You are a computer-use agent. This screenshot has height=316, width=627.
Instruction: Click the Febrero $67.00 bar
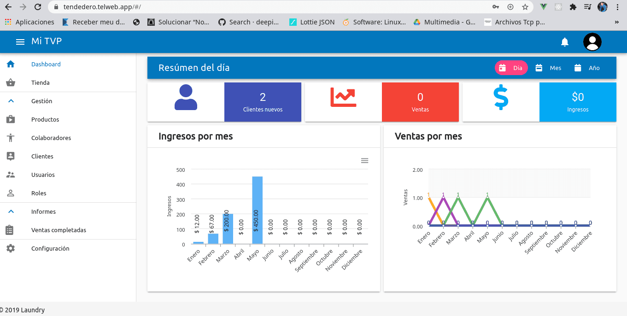[x=213, y=239]
